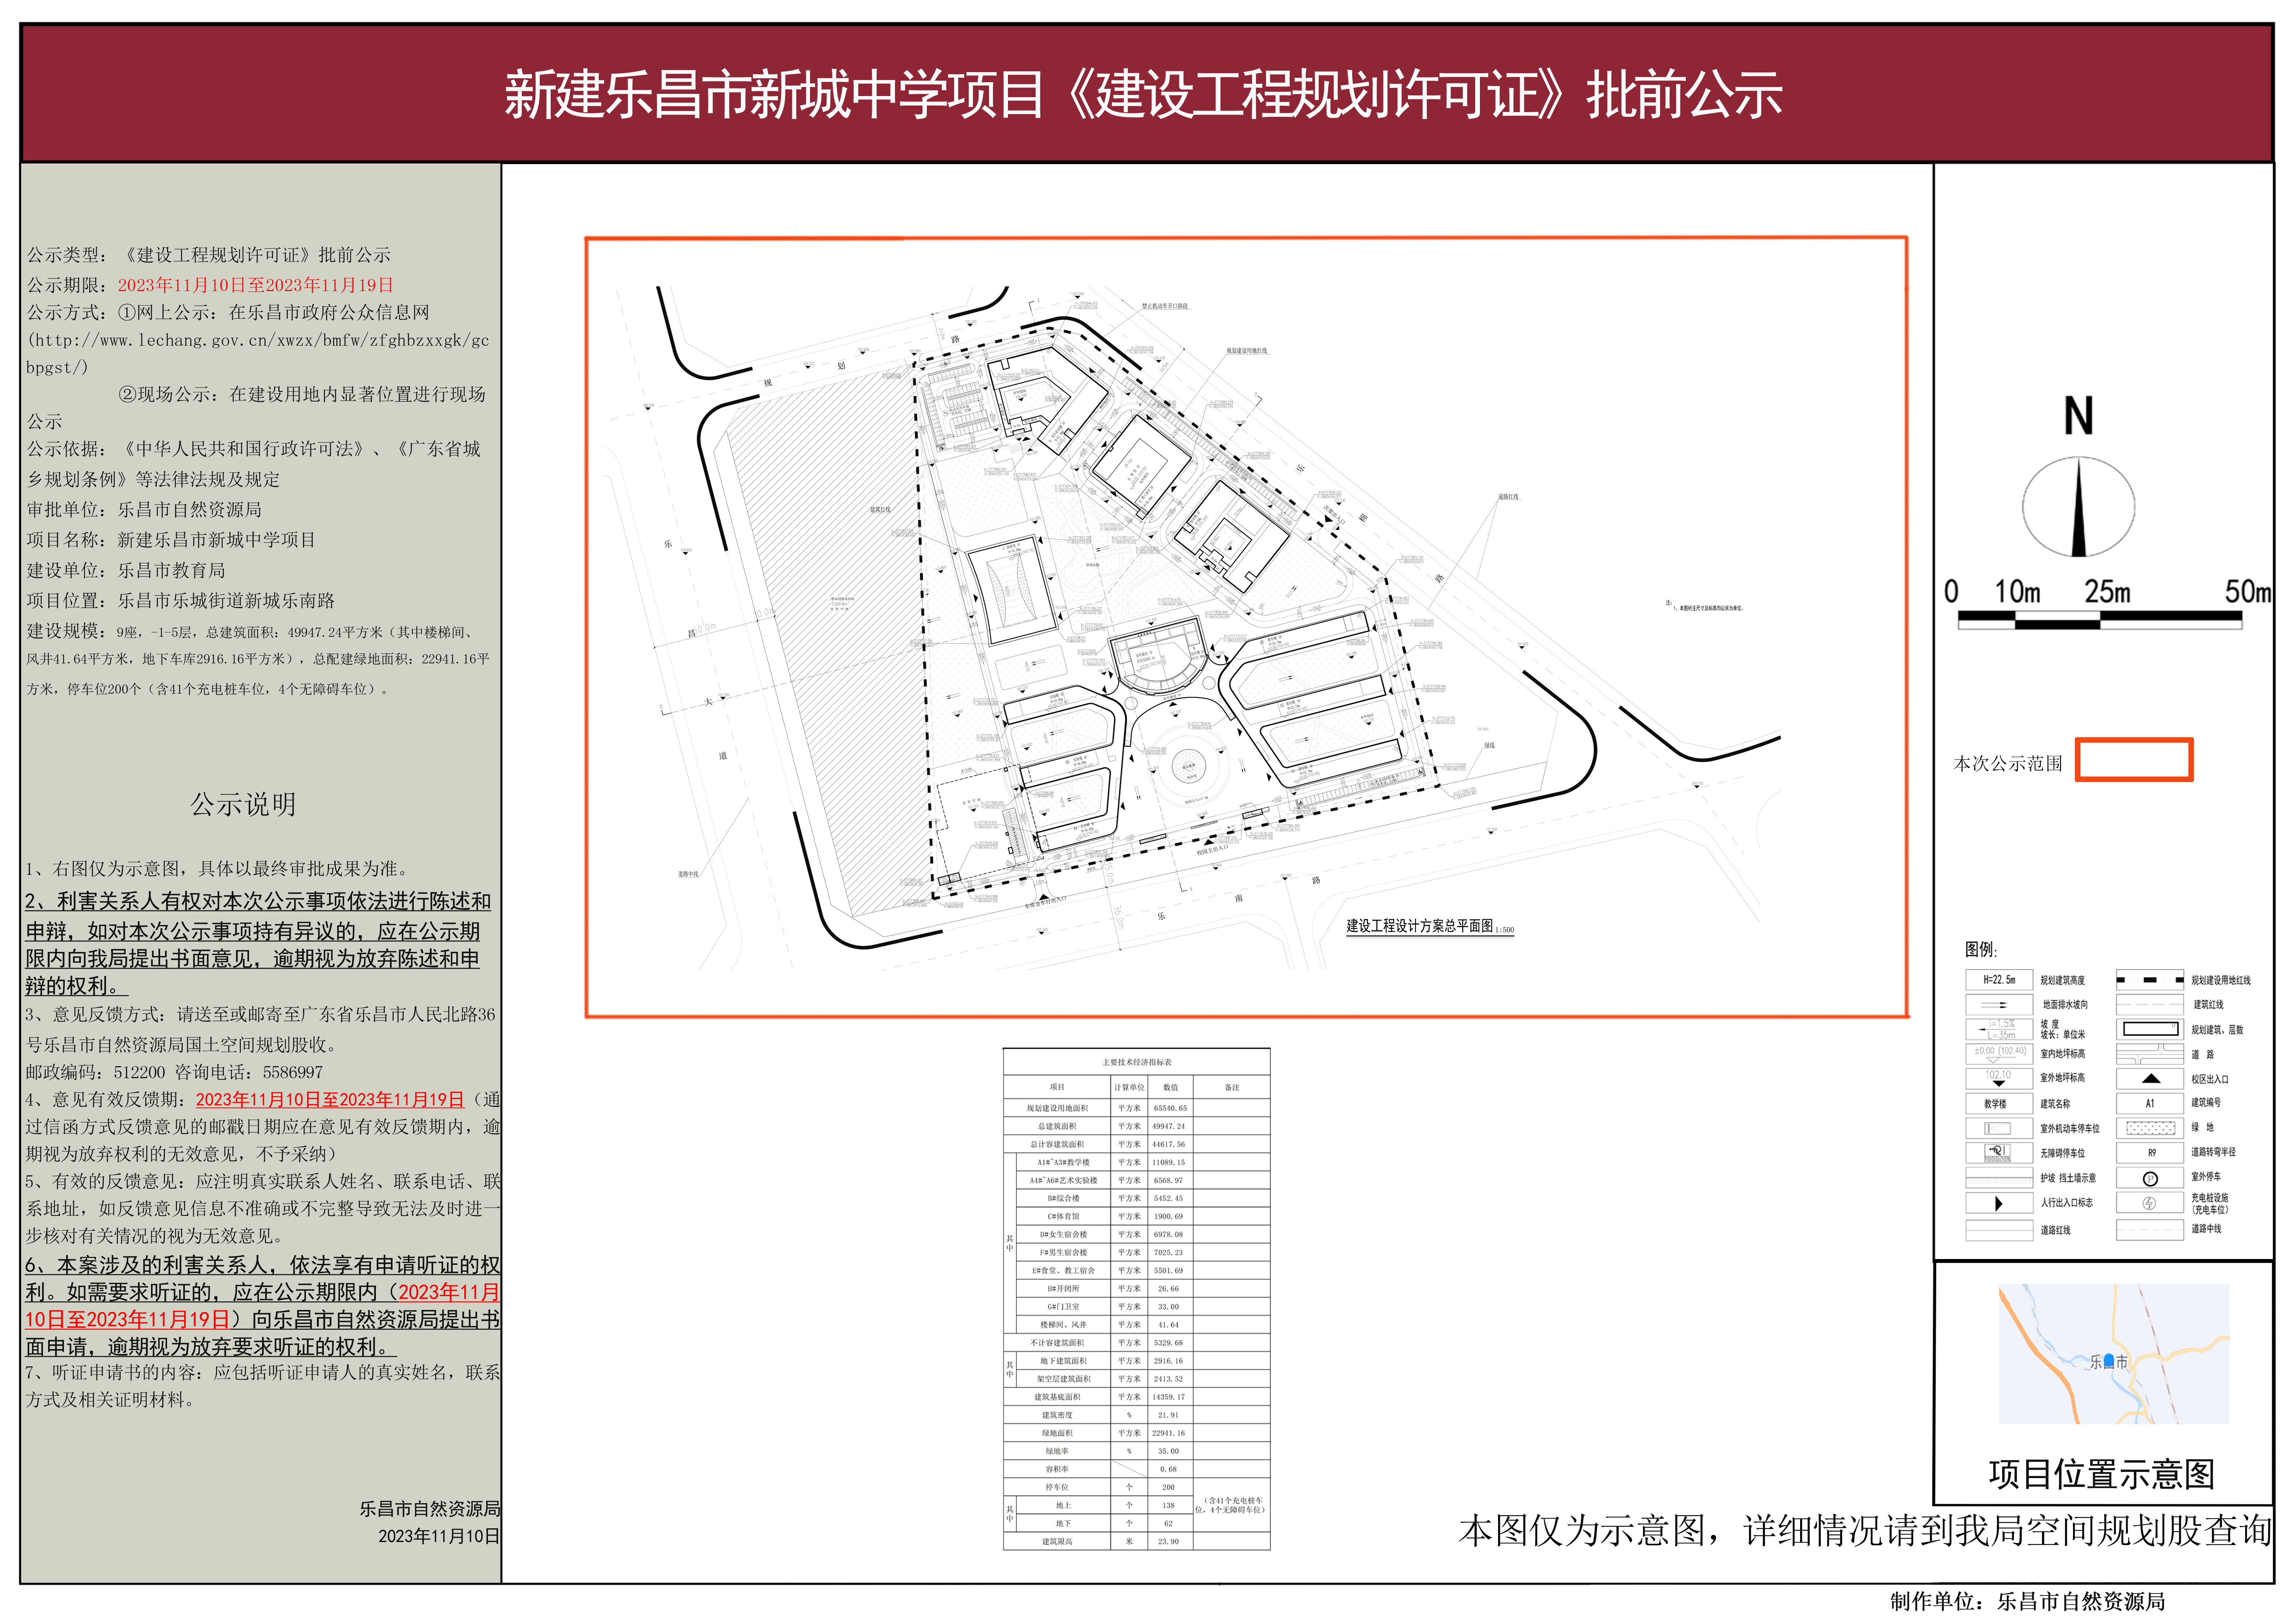
Task: Click the 邮政编码 and 咨询电话 line
Action: coord(174,1072)
